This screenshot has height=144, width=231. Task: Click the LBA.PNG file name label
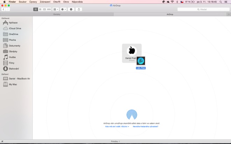coord(141,68)
